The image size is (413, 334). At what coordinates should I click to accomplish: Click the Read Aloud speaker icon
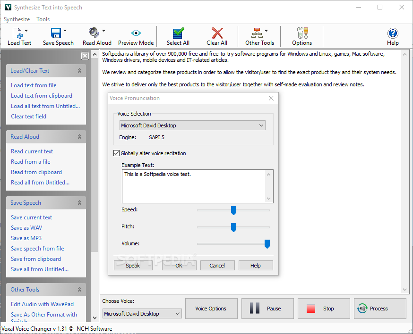[x=94, y=33]
